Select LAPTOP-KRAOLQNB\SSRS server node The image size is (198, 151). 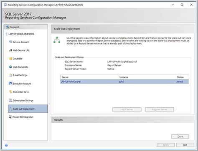21,34
